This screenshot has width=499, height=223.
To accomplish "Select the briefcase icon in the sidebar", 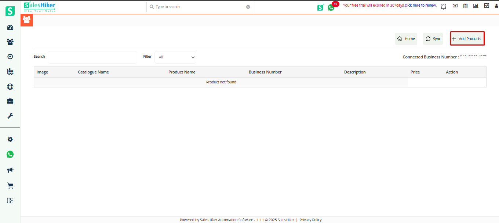I will pyautogui.click(x=10, y=101).
